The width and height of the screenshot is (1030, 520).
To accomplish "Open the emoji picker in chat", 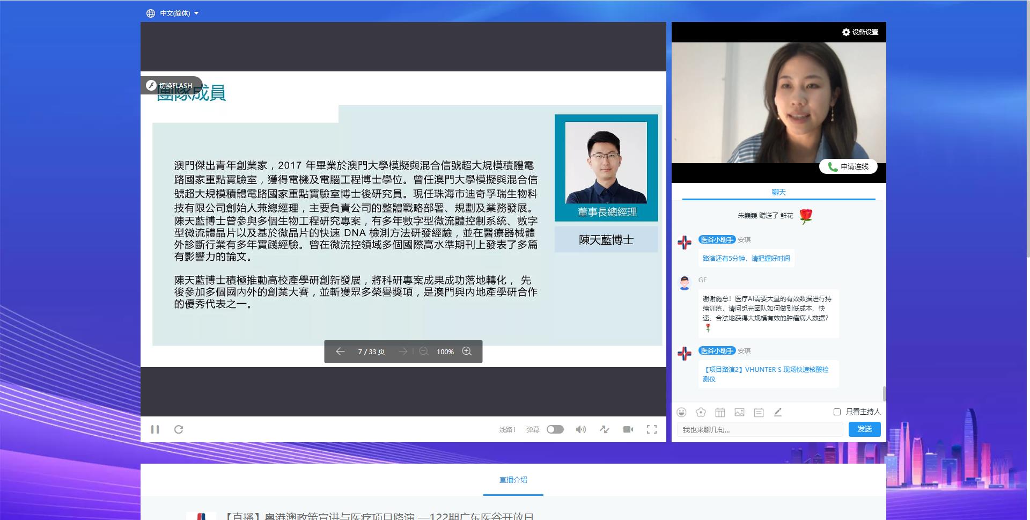I will [x=681, y=412].
